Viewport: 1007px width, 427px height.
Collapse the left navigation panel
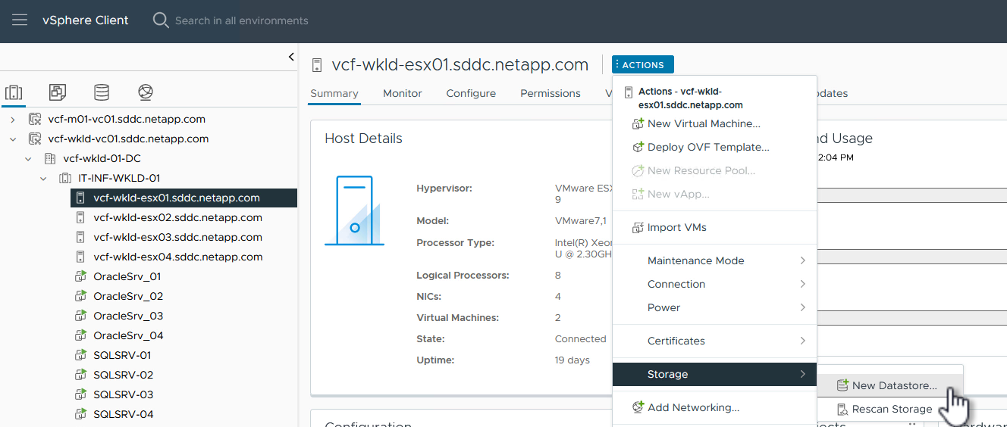pos(291,57)
